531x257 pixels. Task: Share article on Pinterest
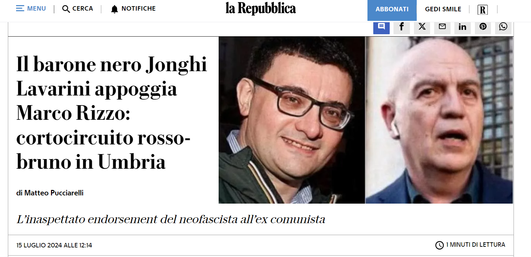coord(483,27)
